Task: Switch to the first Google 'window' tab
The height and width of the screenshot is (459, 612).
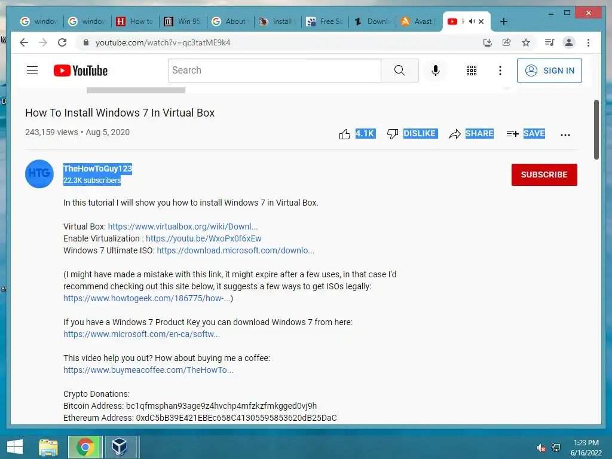Action: pos(39,22)
